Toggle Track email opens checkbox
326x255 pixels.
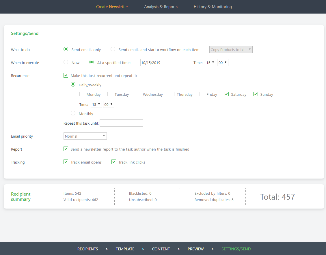point(66,162)
